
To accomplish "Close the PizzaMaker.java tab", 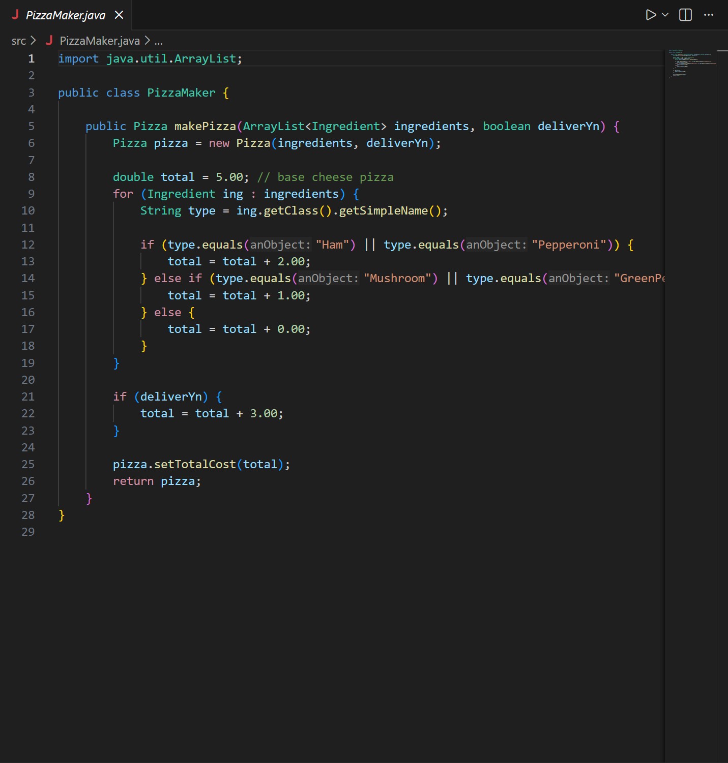I will (119, 15).
